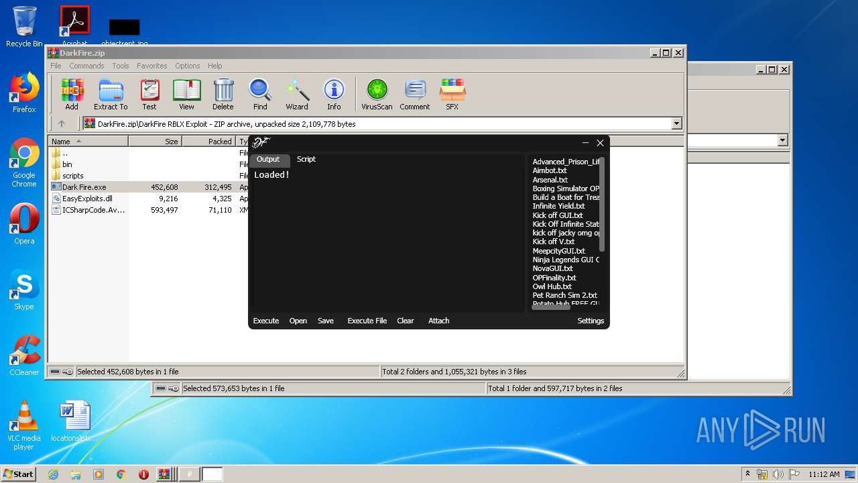Click the Windows Explorer taskbar icon
Image resolution: width=858 pixels, height=483 pixels.
click(x=76, y=474)
